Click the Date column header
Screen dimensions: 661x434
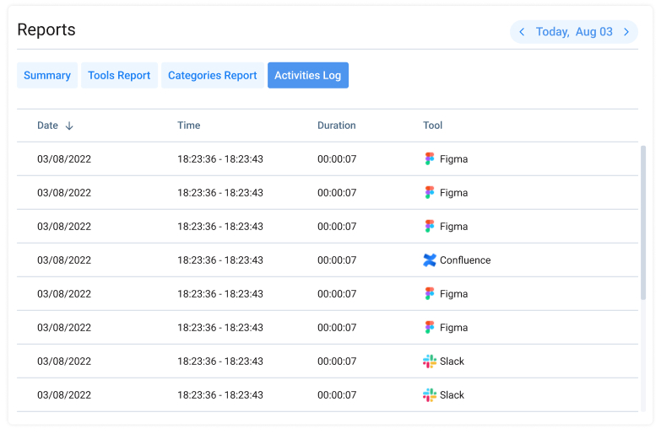47,126
